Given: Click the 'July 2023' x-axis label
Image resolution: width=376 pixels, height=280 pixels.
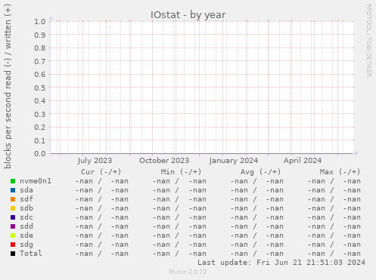Looking at the screenshot, I should point(95,161).
